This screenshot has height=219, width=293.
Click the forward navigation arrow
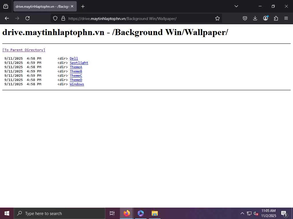pos(17,18)
